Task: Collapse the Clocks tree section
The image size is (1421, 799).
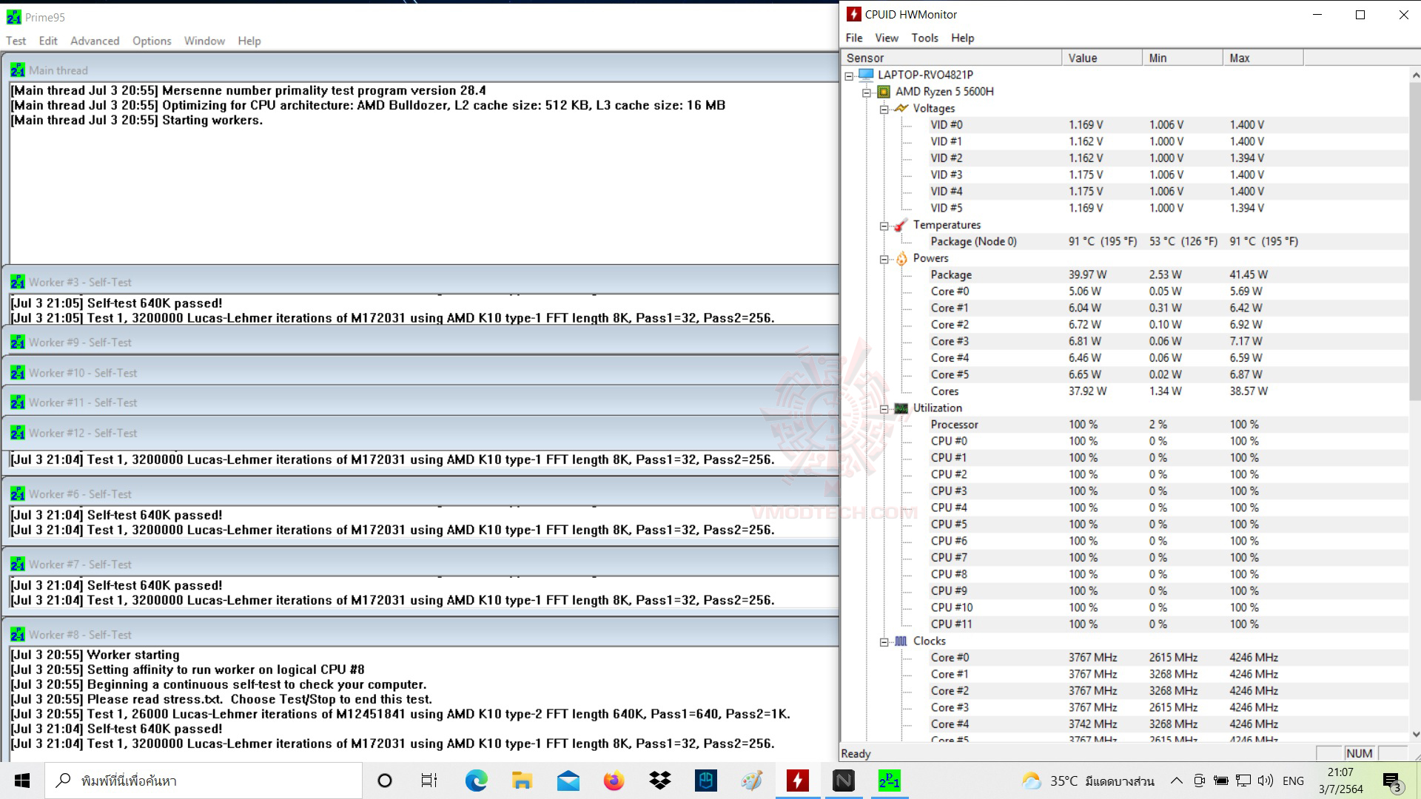Action: pos(884,642)
